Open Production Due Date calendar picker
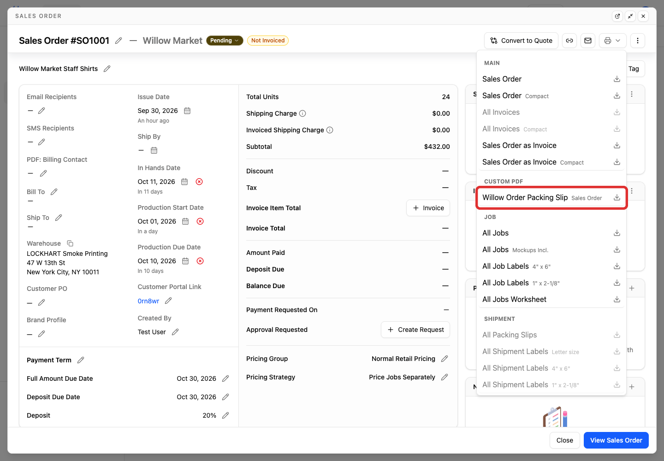Image resolution: width=664 pixels, height=461 pixels. click(x=185, y=261)
